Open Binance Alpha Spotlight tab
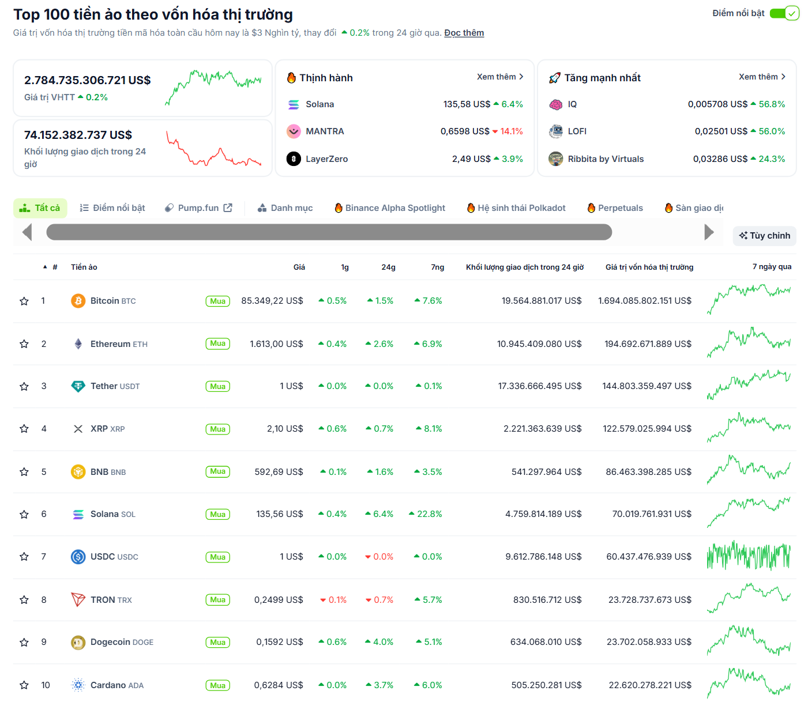Image resolution: width=808 pixels, height=706 pixels. tap(390, 208)
